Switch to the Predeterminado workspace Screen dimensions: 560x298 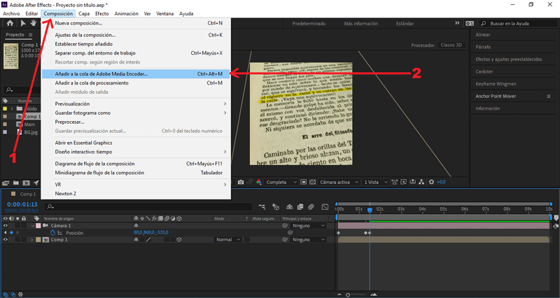tap(309, 24)
